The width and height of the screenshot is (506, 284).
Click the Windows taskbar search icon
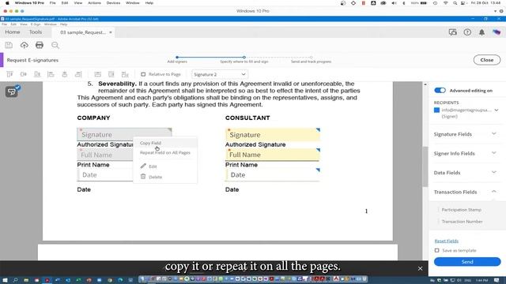(x=16, y=280)
